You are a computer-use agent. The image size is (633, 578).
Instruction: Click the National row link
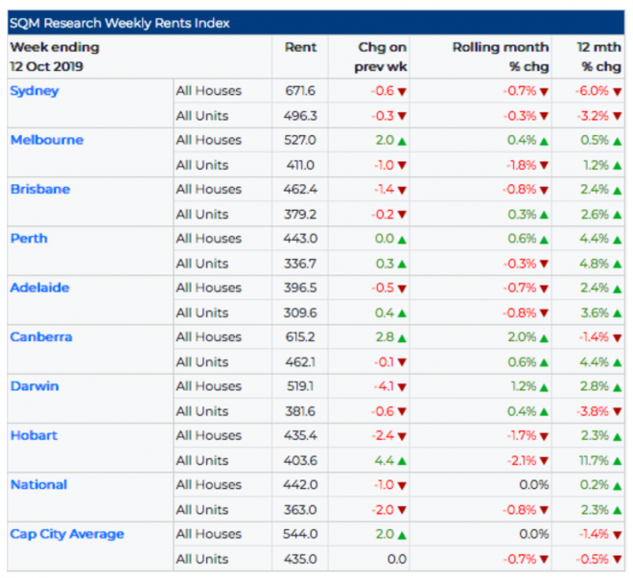click(38, 485)
